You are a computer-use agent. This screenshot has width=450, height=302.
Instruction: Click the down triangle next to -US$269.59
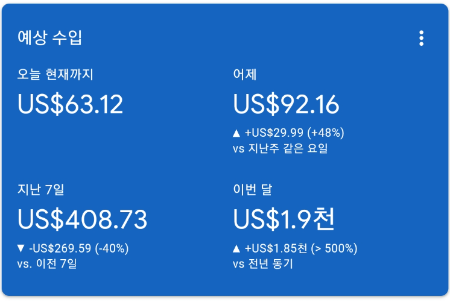tap(21, 248)
